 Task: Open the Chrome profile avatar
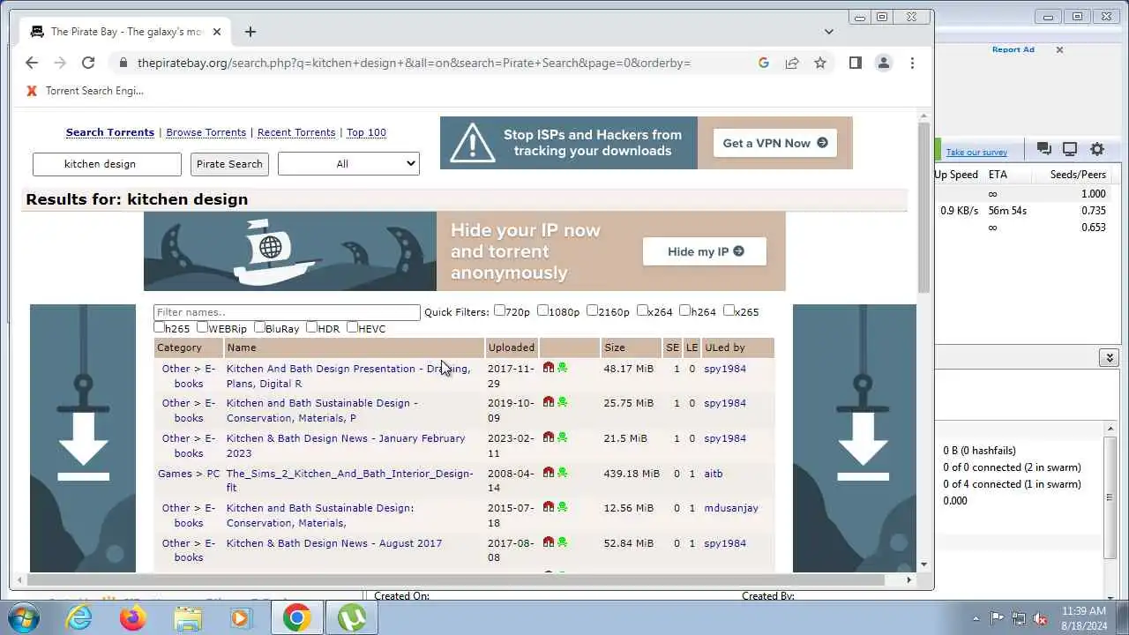point(883,63)
